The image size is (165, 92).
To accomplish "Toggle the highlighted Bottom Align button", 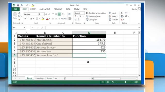I will click(59, 14).
